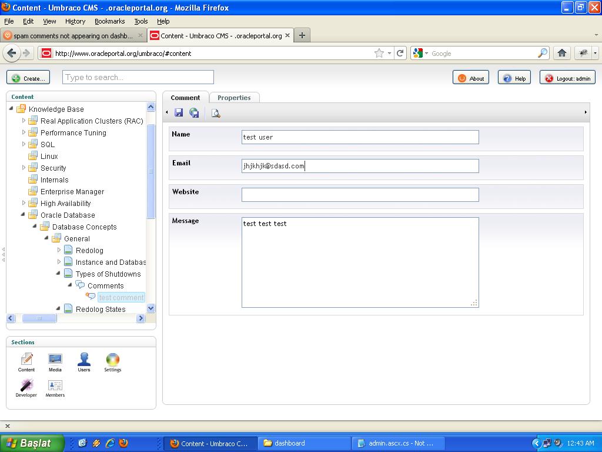Viewport: 602px width, 452px height.
Task: Launch Internet Explorer from quick launch bar
Action: tap(110, 443)
